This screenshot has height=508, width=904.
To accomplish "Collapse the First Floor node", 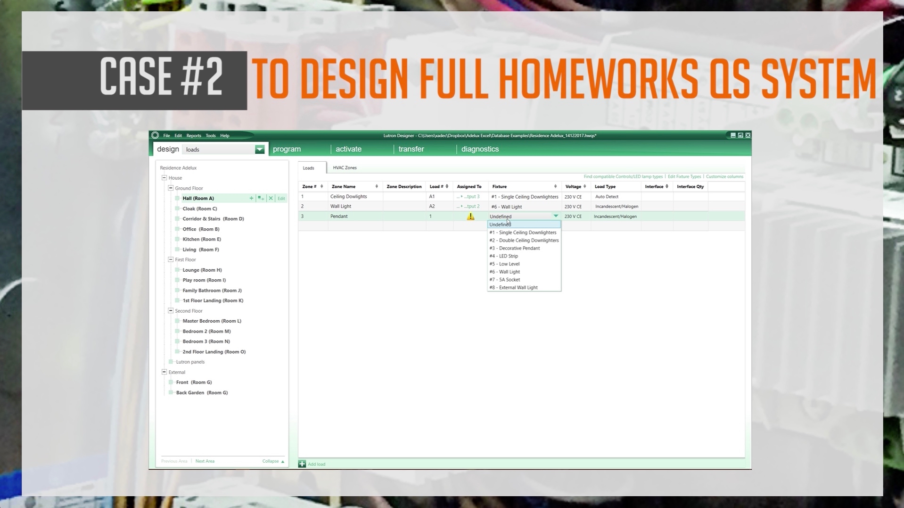I will point(171,259).
